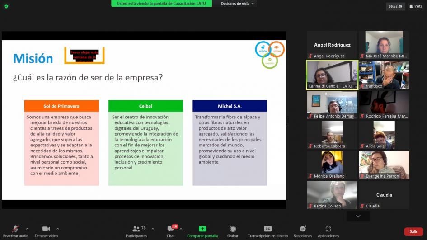
Task: Click the orange Visión circle icon on slide
Action: 277,49
